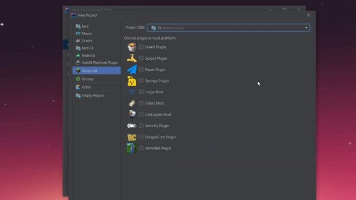
Task: Select Minecraft project type label
Action: (x=90, y=71)
